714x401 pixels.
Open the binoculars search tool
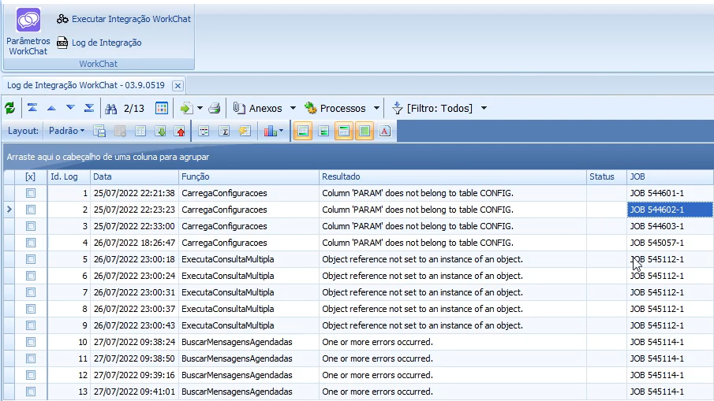[111, 109]
